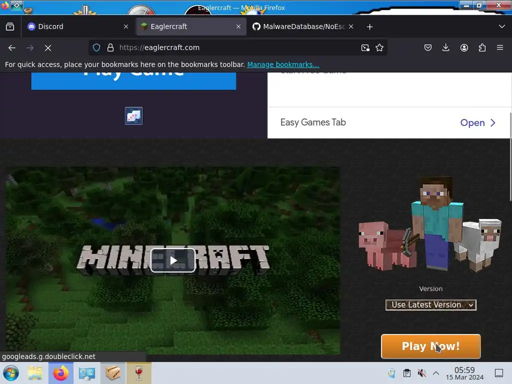
Task: Switch to the MalwareDatabase GitHub tab
Action: (303, 27)
